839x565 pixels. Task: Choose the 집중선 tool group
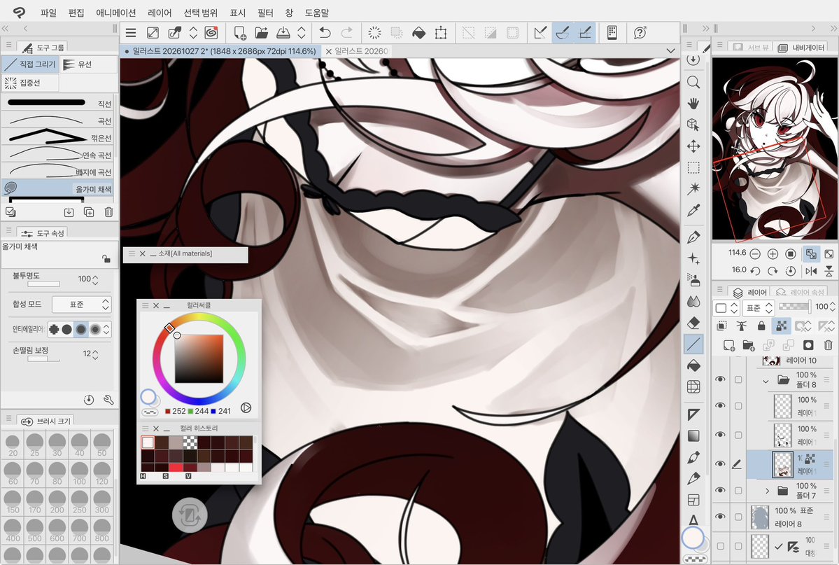tap(30, 83)
